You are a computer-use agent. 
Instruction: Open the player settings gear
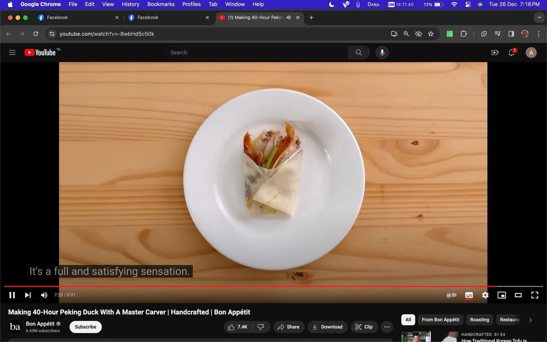point(485,295)
